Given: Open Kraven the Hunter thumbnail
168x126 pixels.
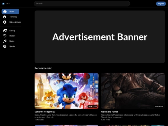Looking at the screenshot, I should point(133,91).
